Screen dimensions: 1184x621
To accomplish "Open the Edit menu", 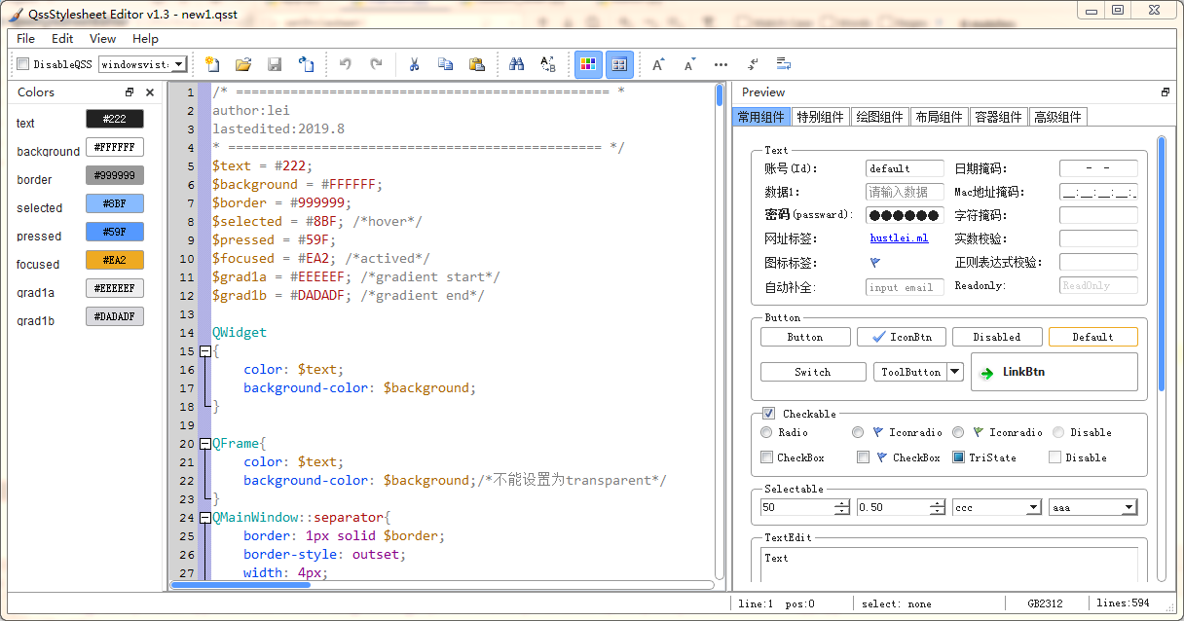I will pyautogui.click(x=62, y=39).
